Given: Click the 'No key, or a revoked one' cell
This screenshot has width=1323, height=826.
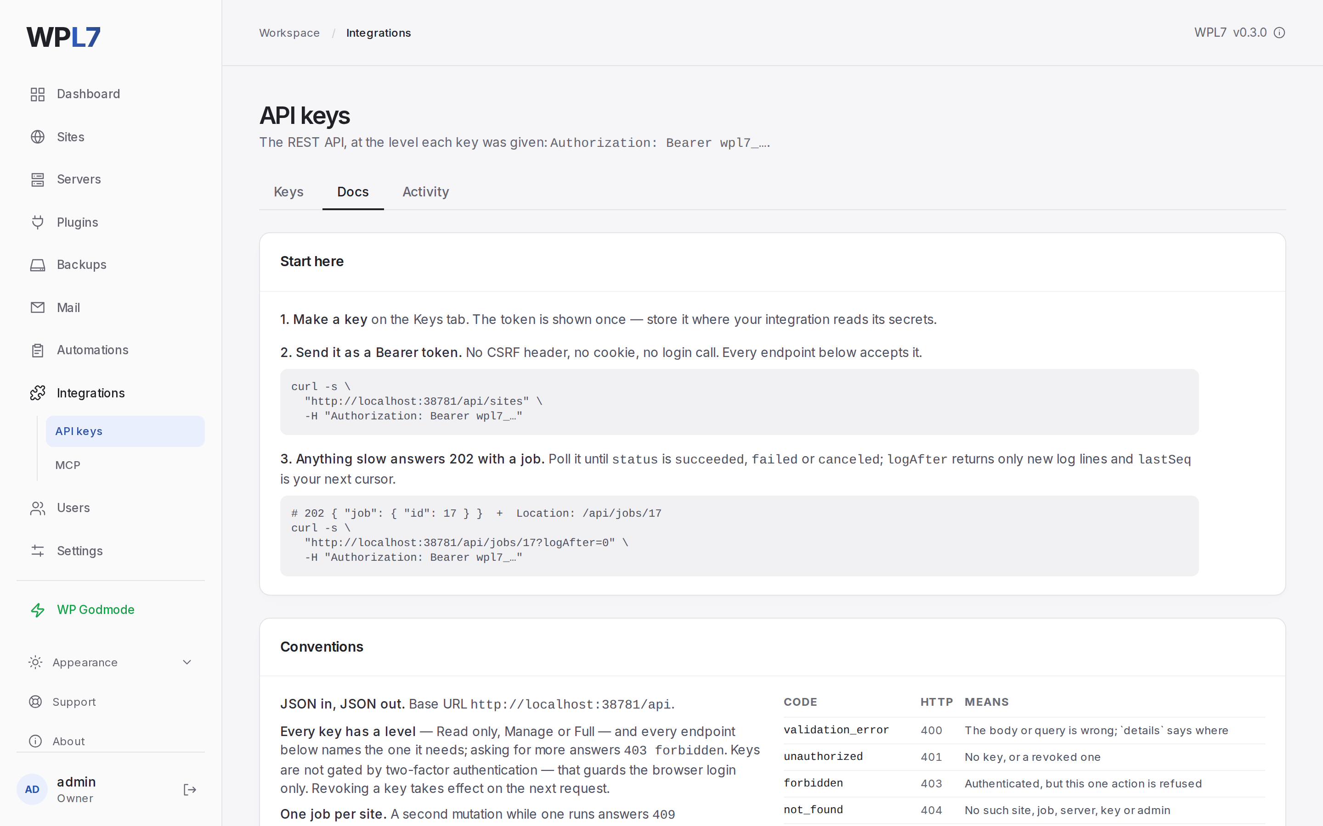Looking at the screenshot, I should pos(1032,757).
